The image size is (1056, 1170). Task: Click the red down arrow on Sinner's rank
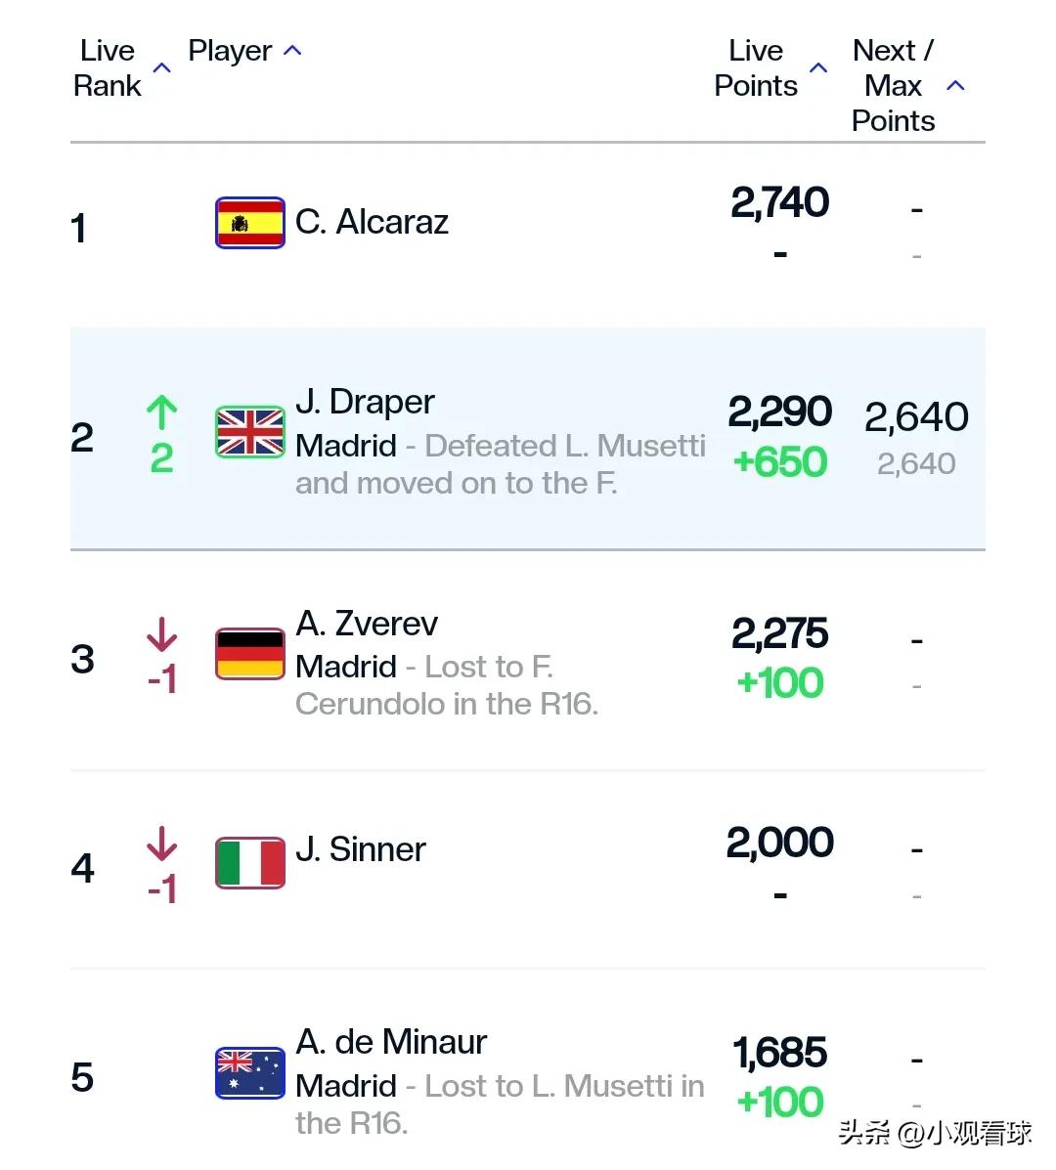162,844
